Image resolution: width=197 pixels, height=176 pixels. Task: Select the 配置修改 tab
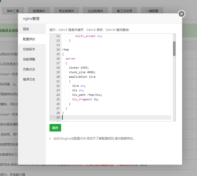pyautogui.click(x=29, y=39)
